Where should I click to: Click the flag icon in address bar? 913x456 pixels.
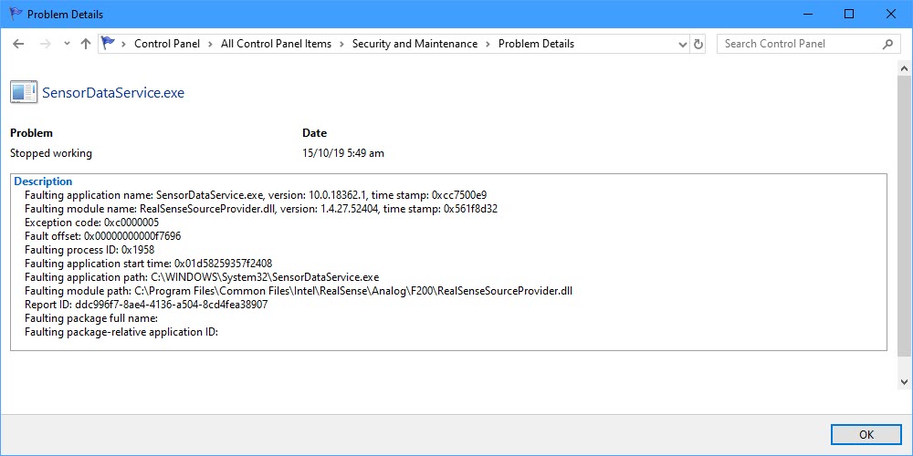click(110, 44)
